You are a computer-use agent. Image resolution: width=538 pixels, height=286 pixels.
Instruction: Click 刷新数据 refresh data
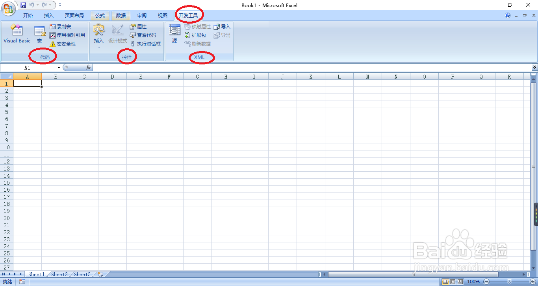(198, 44)
